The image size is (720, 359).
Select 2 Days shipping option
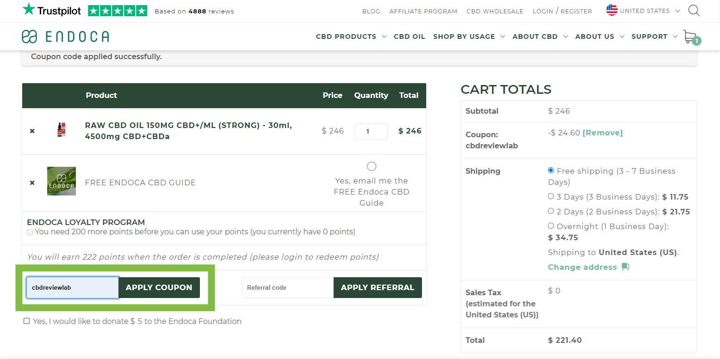[551, 211]
